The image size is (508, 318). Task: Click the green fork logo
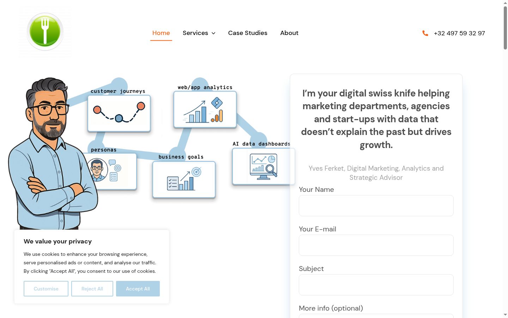(x=45, y=32)
